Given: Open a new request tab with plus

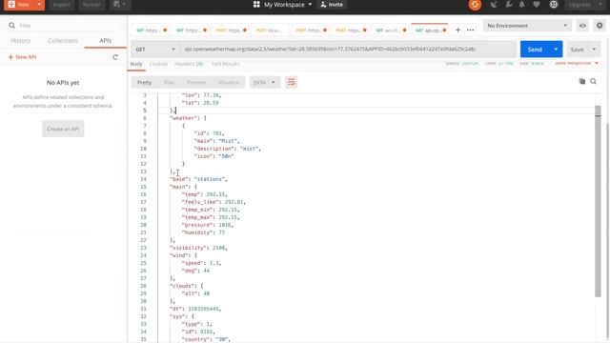Looking at the screenshot, I should (x=457, y=30).
